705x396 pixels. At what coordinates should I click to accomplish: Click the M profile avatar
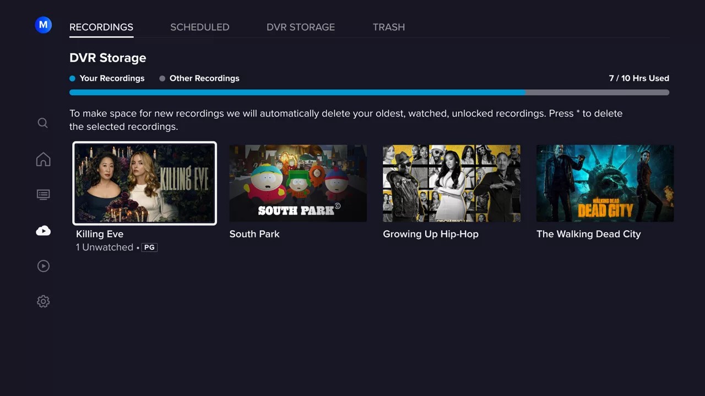point(43,25)
